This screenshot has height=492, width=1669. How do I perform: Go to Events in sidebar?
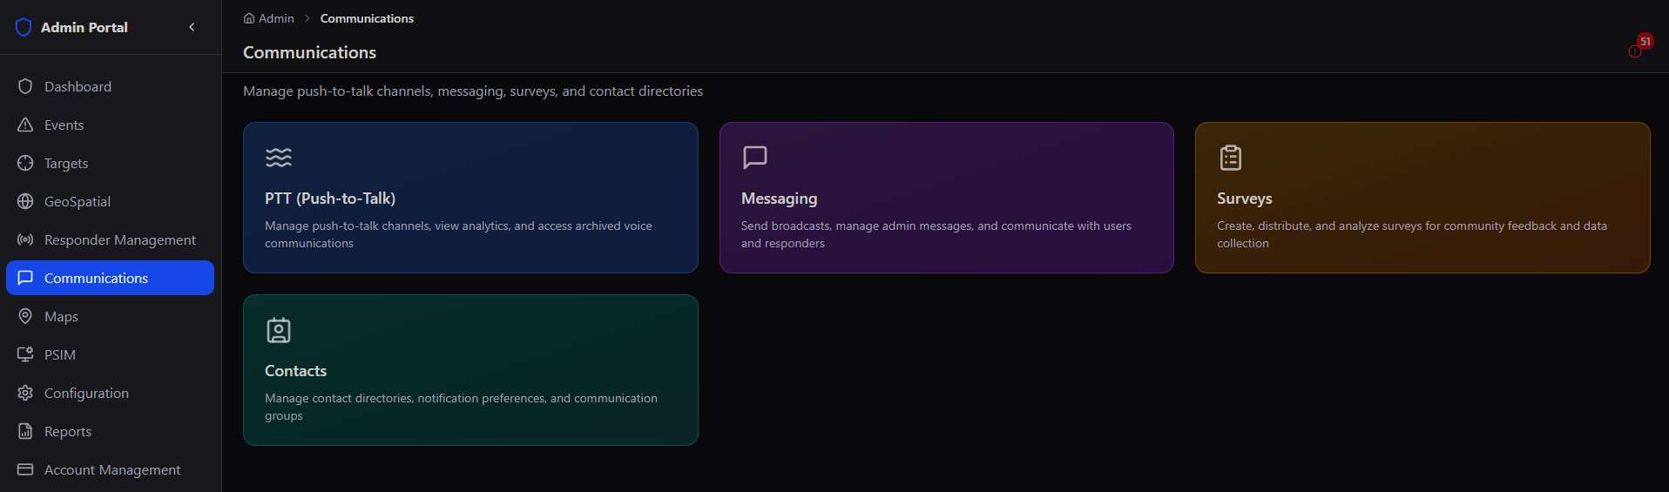click(x=64, y=125)
